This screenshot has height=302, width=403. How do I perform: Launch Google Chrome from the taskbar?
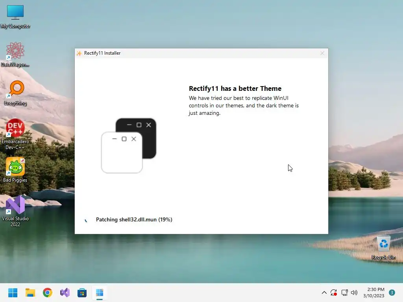[x=48, y=293]
